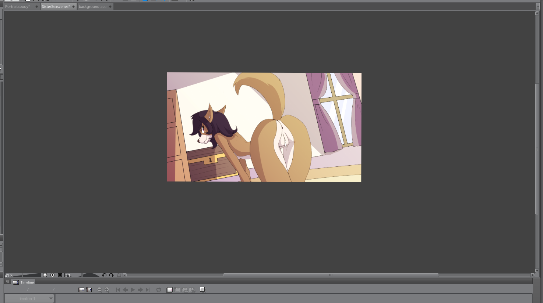Jump to the last frame
This screenshot has width=543, height=303.
click(x=148, y=290)
